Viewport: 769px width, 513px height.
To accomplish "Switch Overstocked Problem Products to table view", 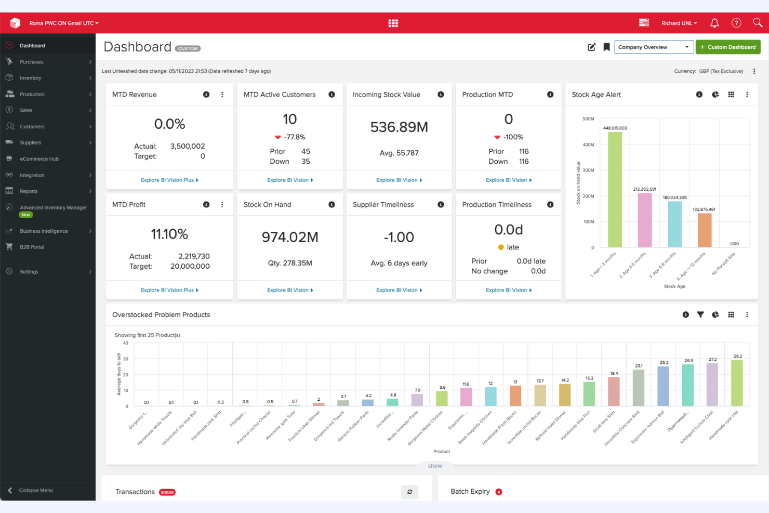I will 731,315.
